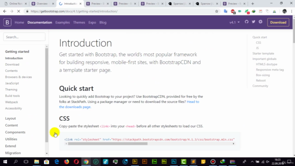The height and width of the screenshot is (166, 295).
Task: Expand the Content section in sidebar
Action: (12, 125)
